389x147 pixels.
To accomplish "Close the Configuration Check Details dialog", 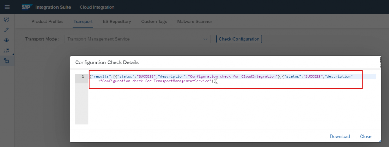I will click(x=366, y=136).
